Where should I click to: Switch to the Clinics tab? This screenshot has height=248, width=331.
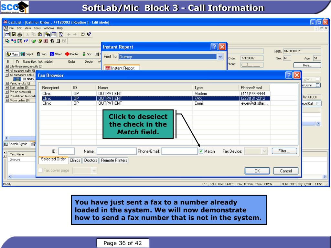click(x=75, y=160)
